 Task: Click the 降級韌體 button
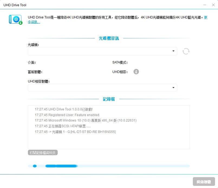204,181
